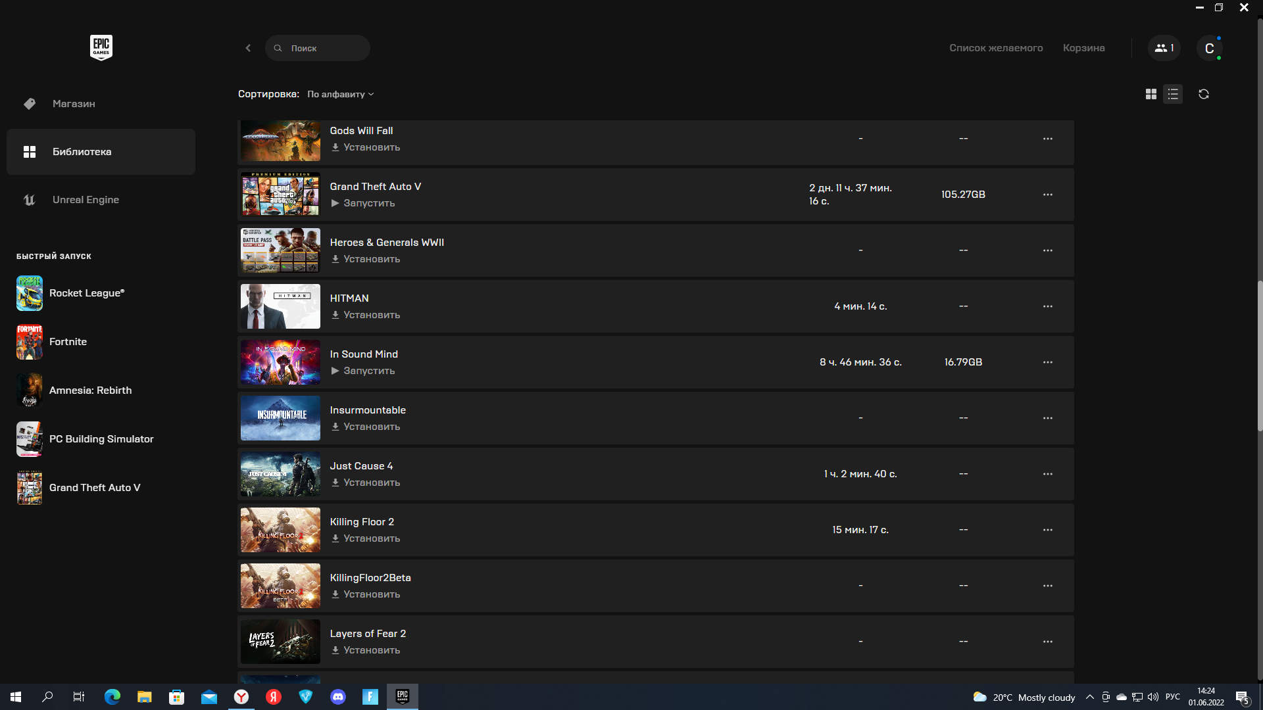Image resolution: width=1263 pixels, height=710 pixels.
Task: Click in the search field
Action: click(318, 48)
